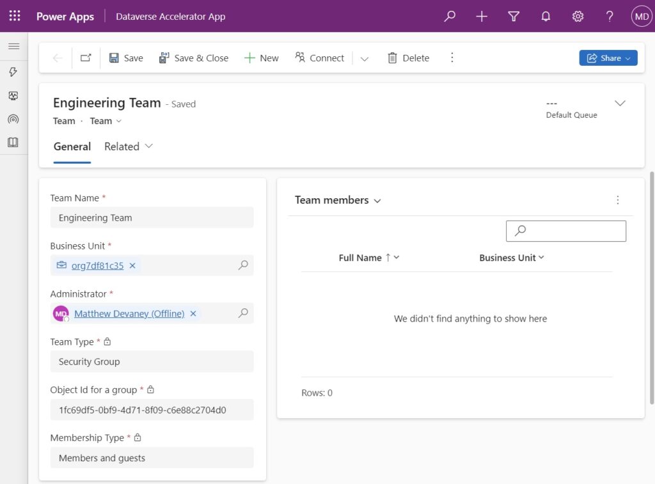Click the Power Apps brand label
Viewport: 655px width, 484px height.
coord(65,16)
